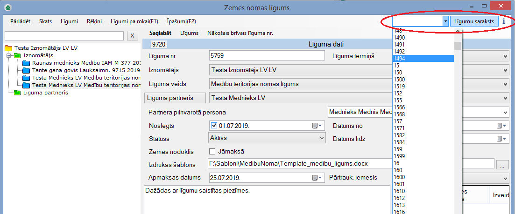The image size is (515, 214).
Task: Click Nākošais brīvais līguma nr.
Action: (240, 33)
